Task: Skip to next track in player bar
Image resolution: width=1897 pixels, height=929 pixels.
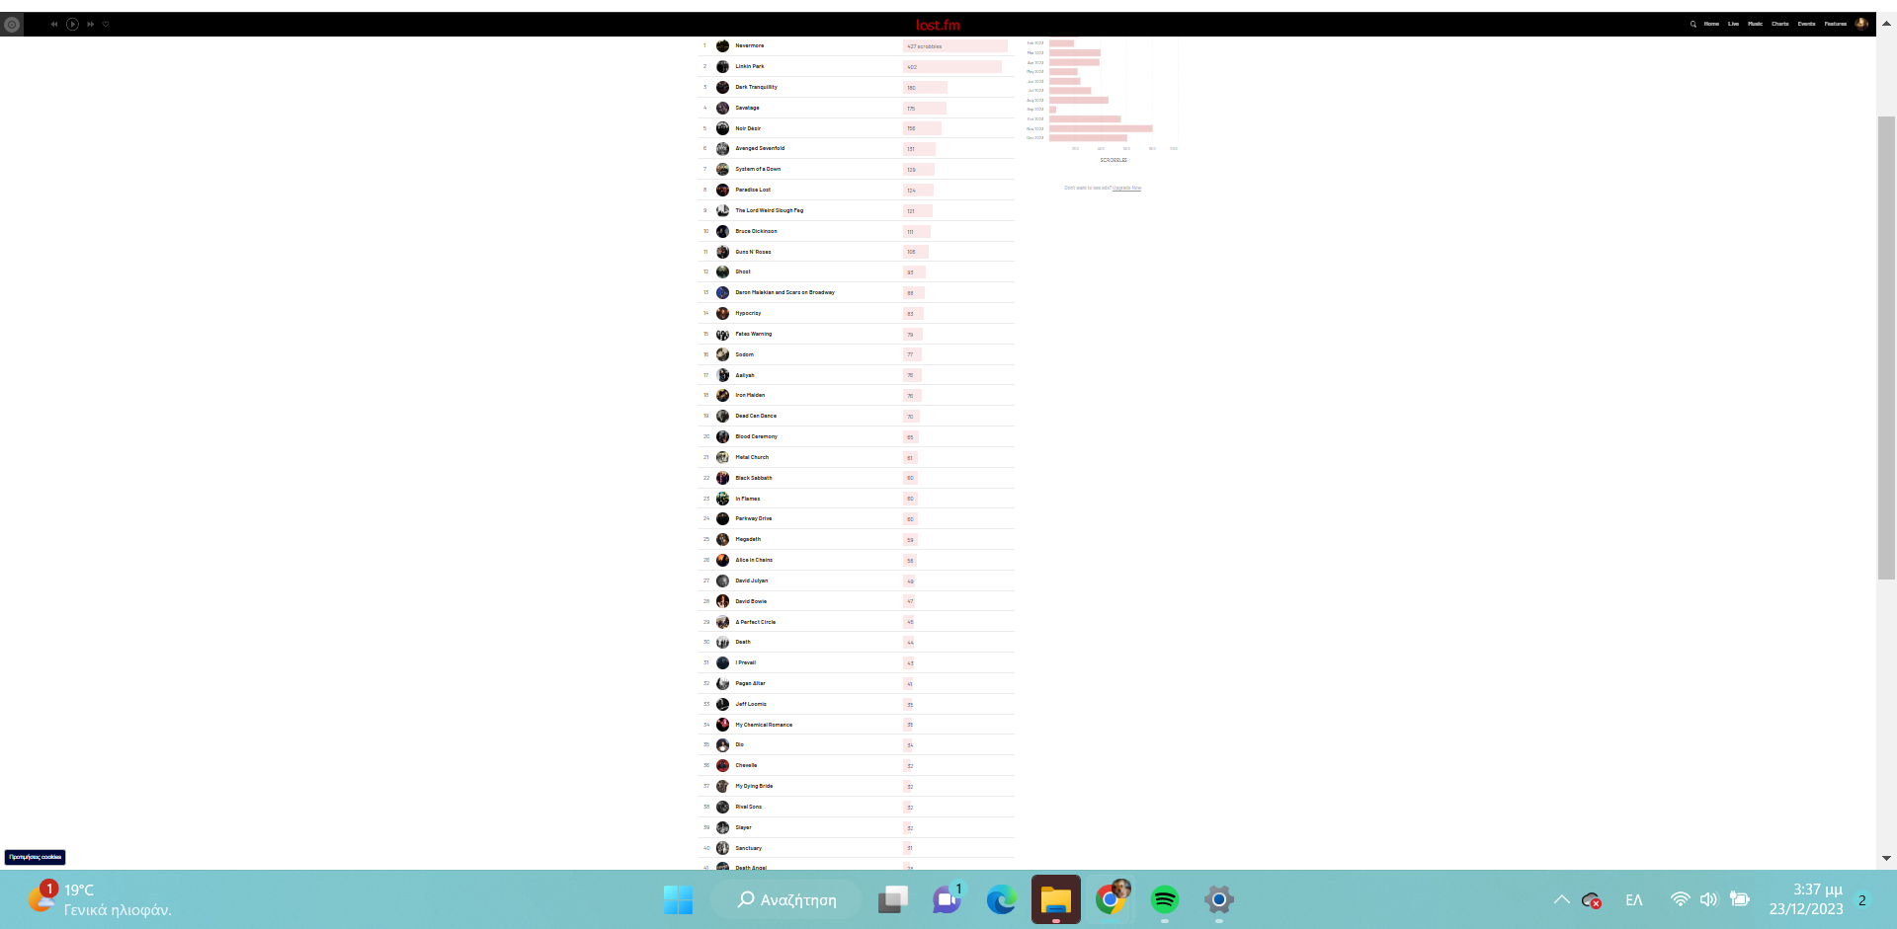Action: click(91, 24)
